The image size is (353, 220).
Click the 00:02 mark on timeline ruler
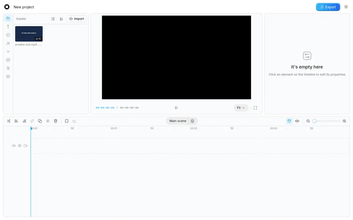(194, 128)
